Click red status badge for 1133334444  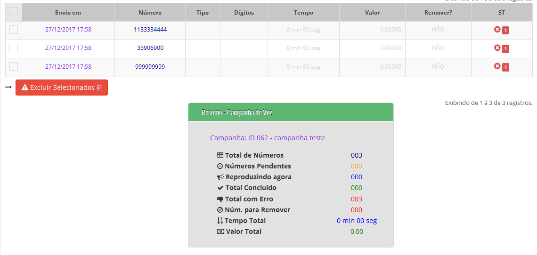click(505, 31)
